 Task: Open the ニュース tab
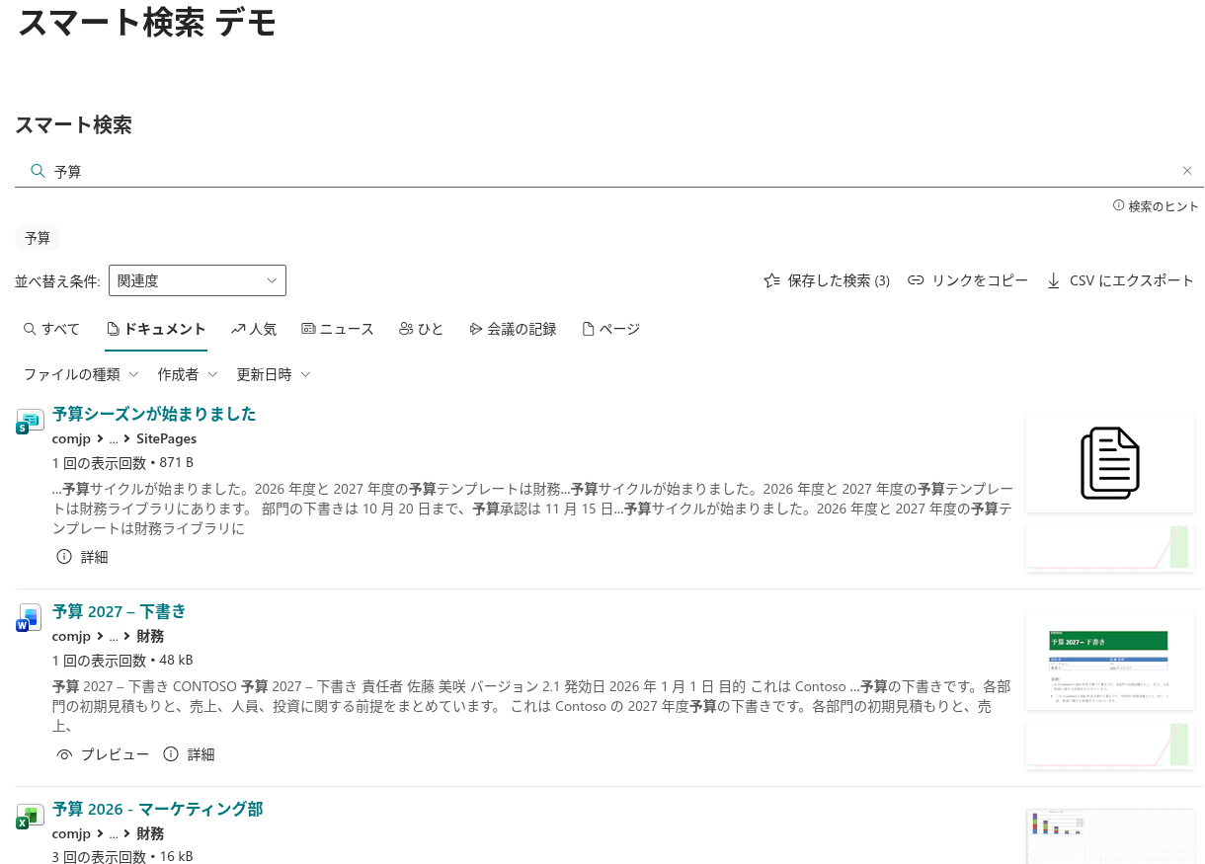(x=338, y=329)
